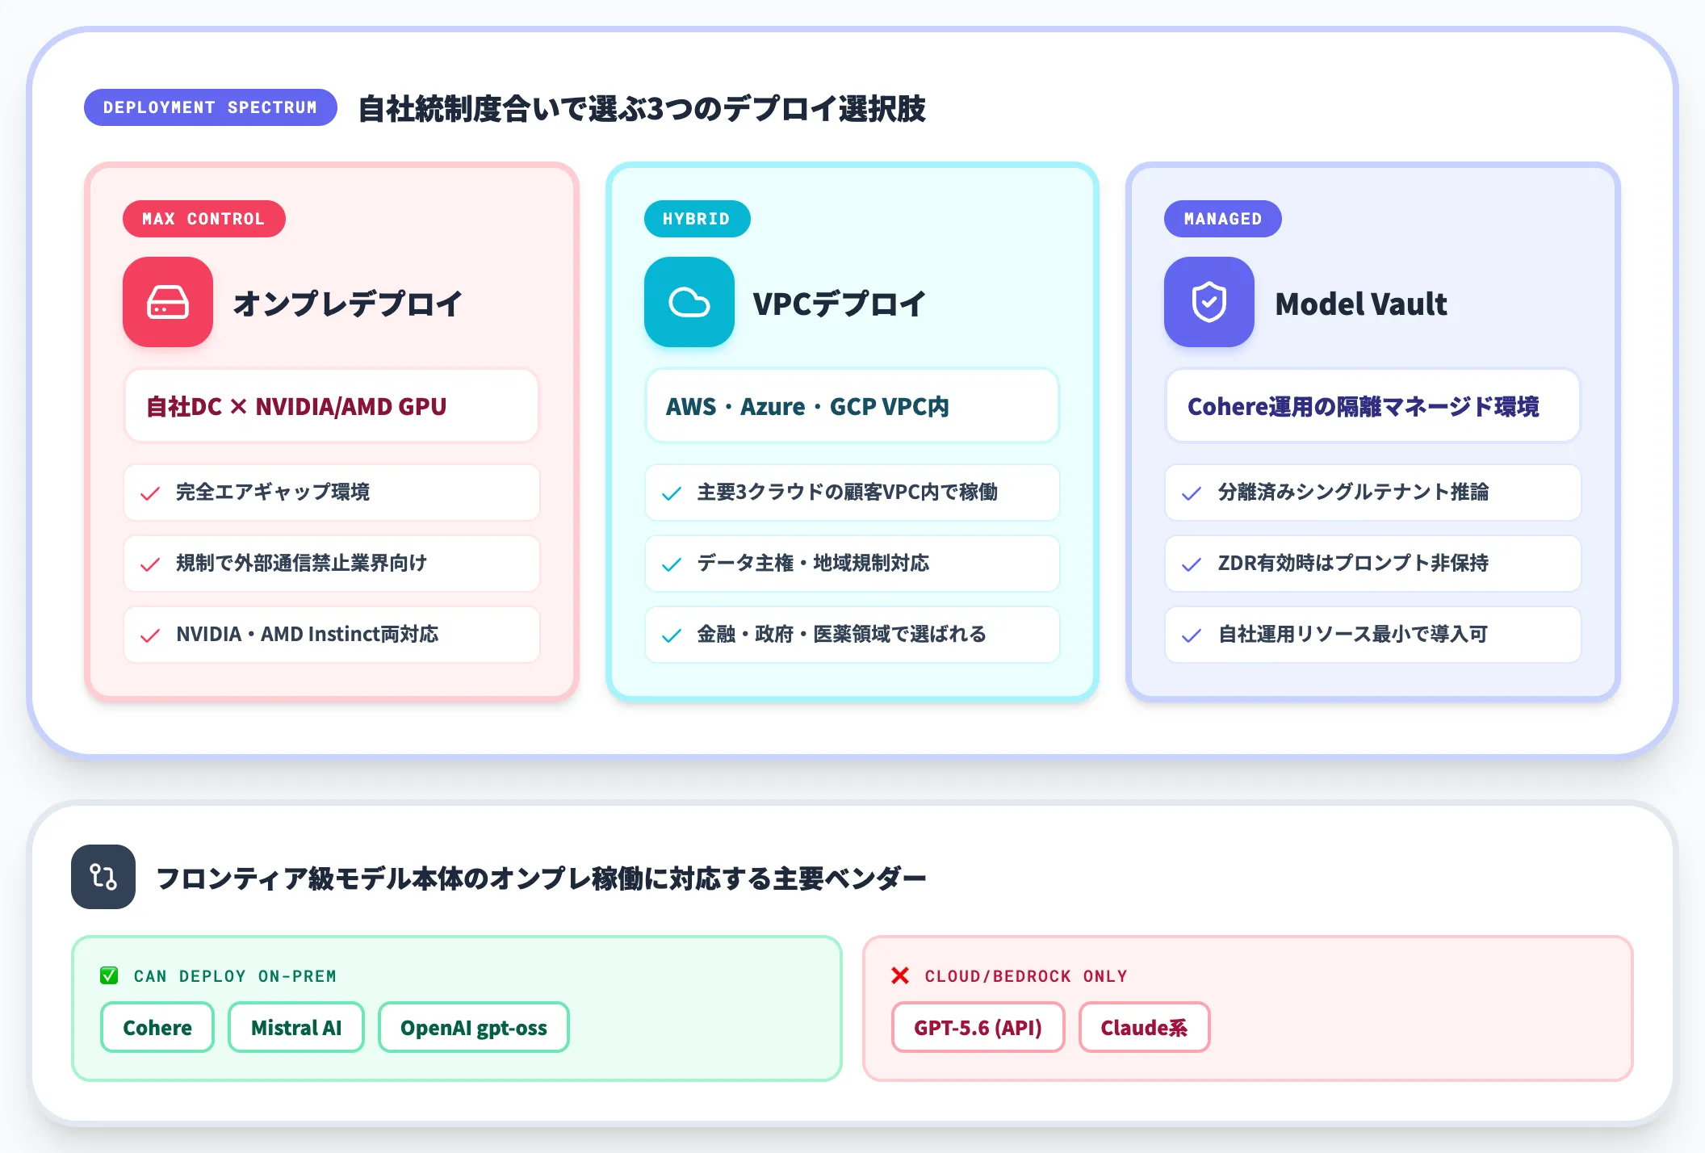The image size is (1705, 1153).
Task: Click check icon beside データ主権・地域規制対応
Action: point(672,564)
